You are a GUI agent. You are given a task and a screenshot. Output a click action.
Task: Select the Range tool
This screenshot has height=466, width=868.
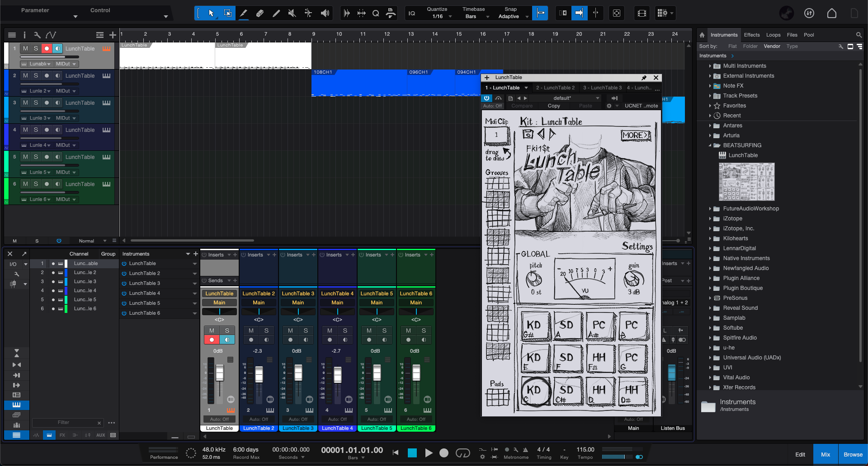228,13
